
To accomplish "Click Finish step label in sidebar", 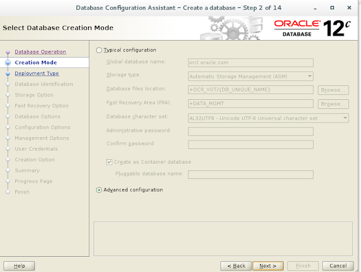I will point(22,192).
